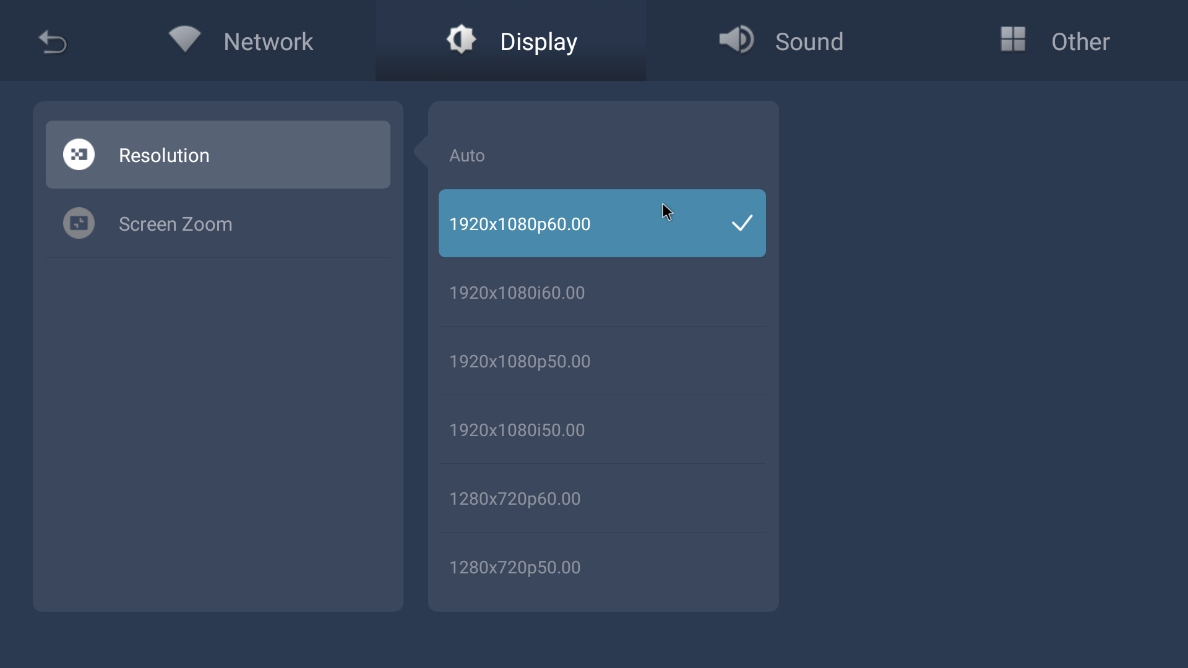Click the checkmark on the selected resolution
1188x668 pixels.
[742, 223]
